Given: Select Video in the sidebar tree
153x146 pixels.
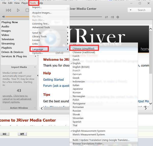Looking at the screenshot, I should tap(5, 35).
